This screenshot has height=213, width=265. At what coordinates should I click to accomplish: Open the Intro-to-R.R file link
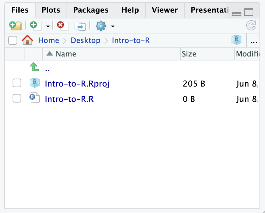click(69, 99)
